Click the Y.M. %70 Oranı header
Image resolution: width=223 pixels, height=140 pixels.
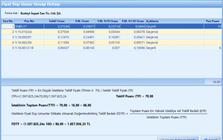pyautogui.click(x=107, y=21)
